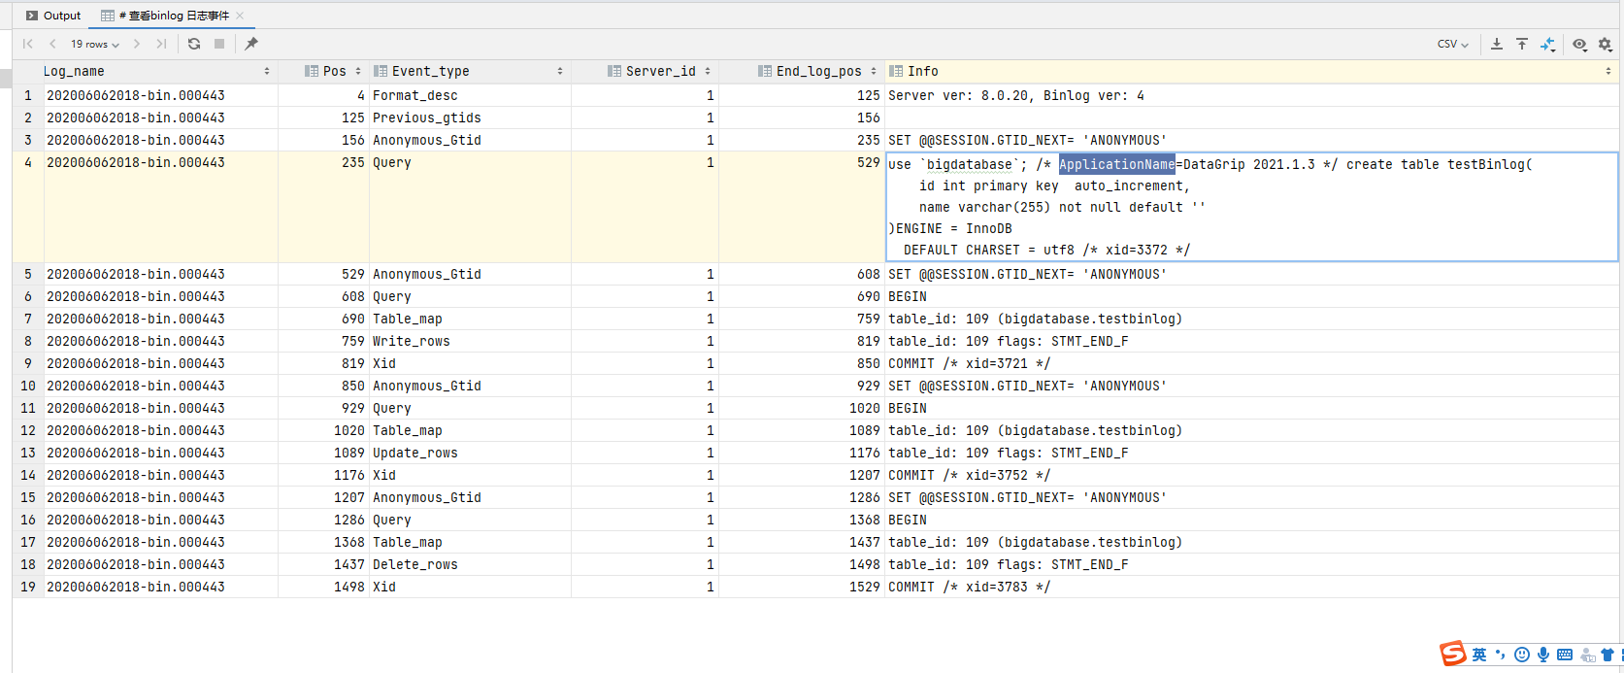Image resolution: width=1624 pixels, height=673 pixels.
Task: Click the Sogou emoji smiley icon
Action: pos(1522,655)
